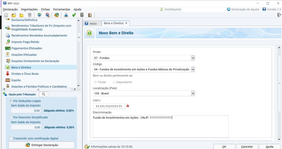
Task: Click the closed yellow folder toolbar icon
Action: tap(21, 15)
